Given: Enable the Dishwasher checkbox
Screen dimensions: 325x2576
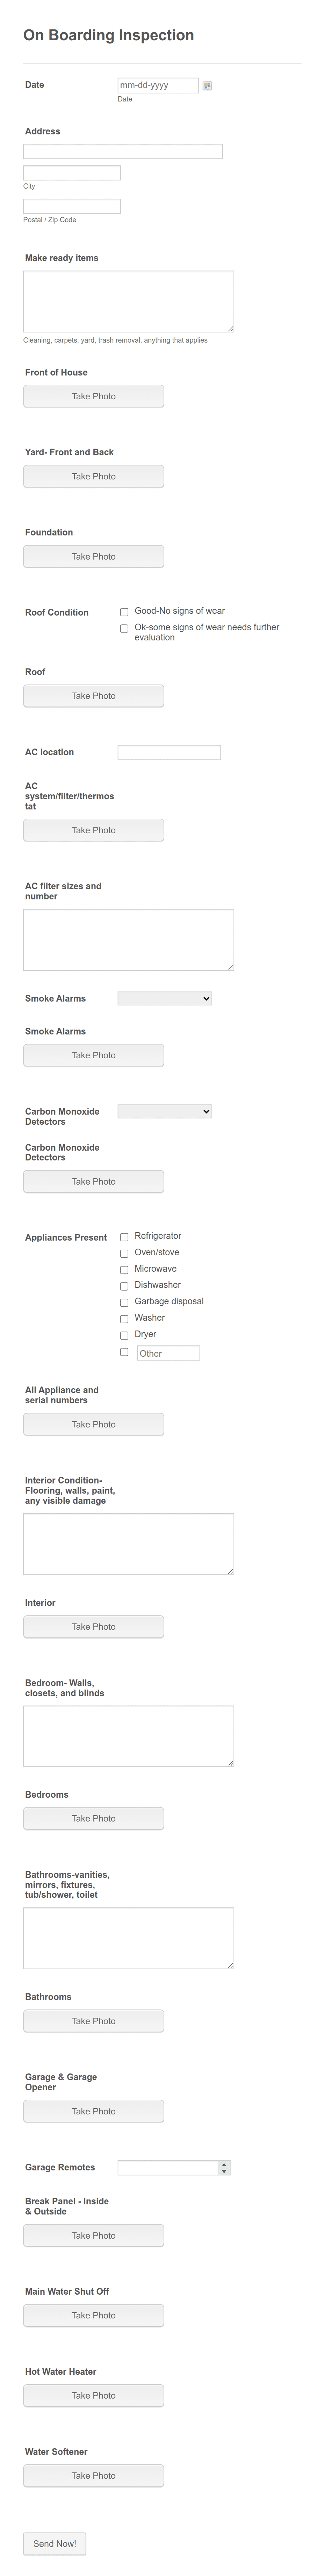Looking at the screenshot, I should pyautogui.click(x=124, y=1285).
